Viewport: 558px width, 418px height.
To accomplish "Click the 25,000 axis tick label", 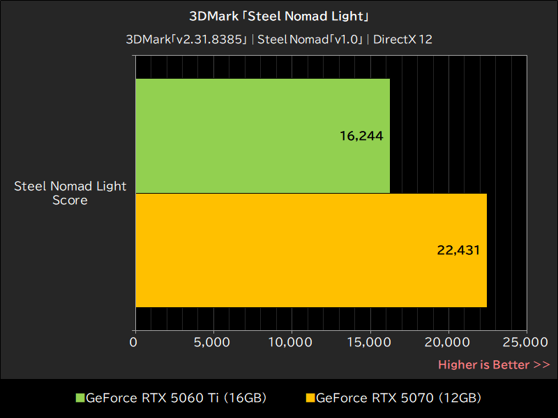I will coord(524,343).
